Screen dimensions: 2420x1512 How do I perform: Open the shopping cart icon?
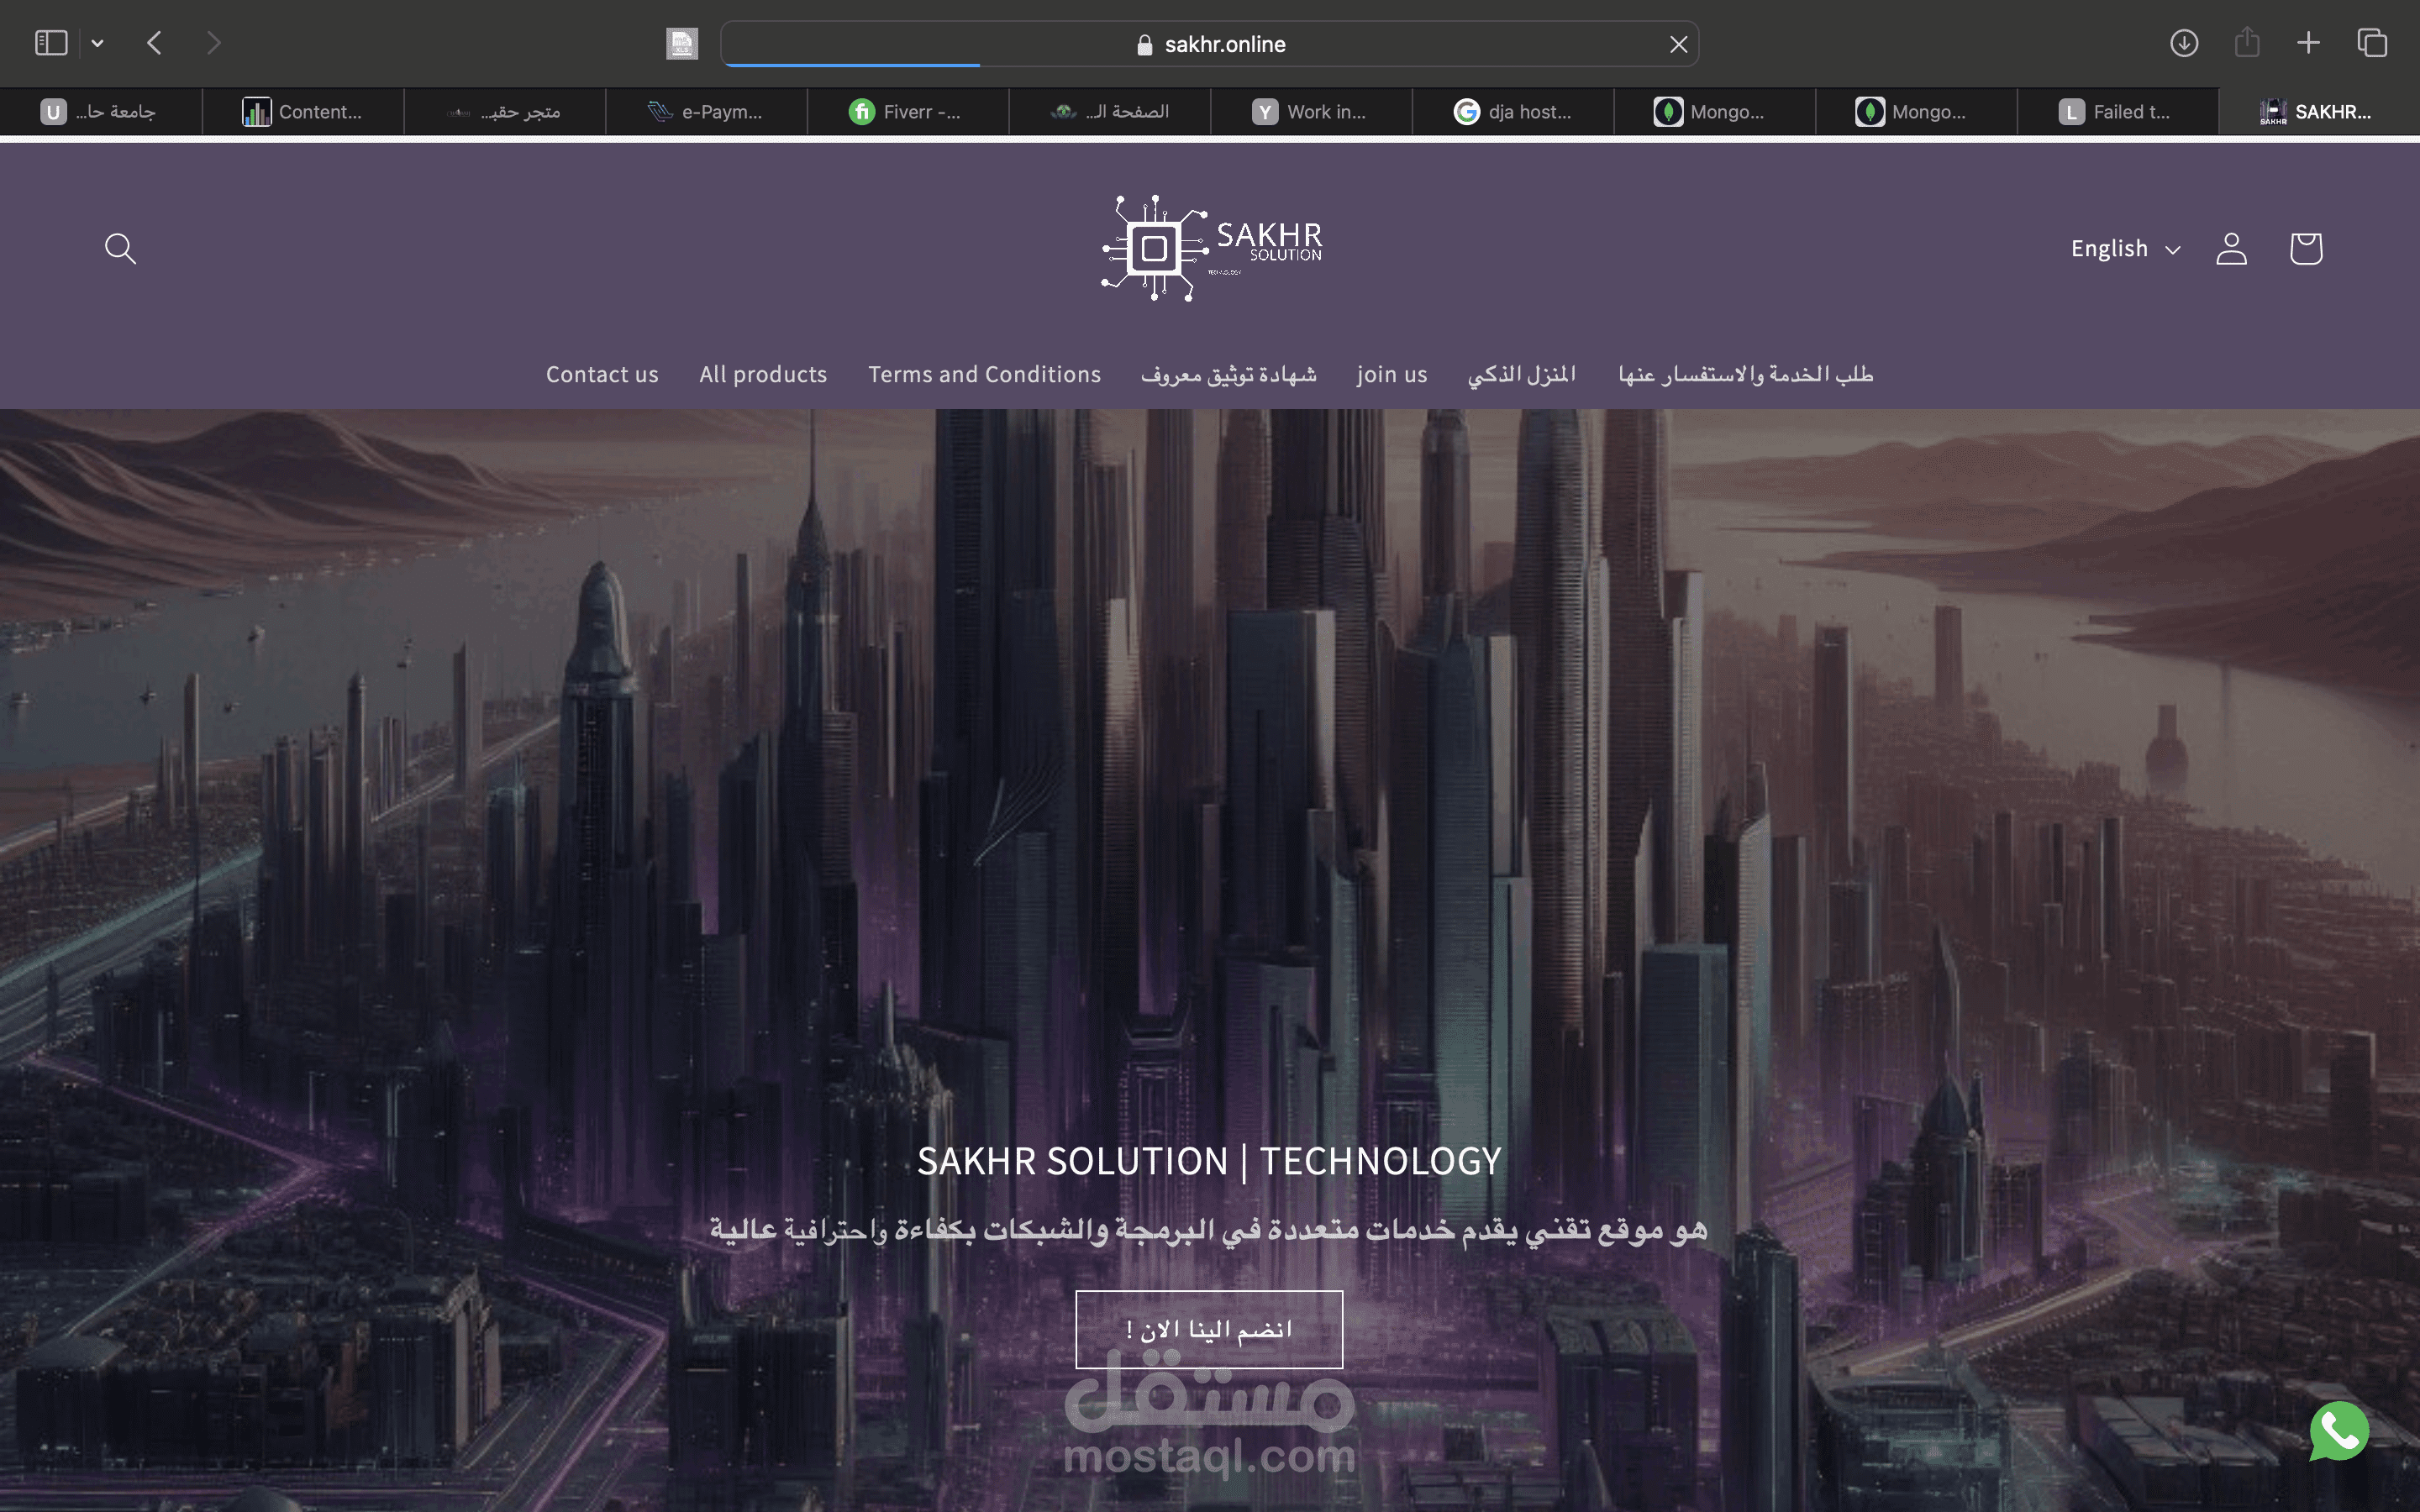pos(2305,248)
